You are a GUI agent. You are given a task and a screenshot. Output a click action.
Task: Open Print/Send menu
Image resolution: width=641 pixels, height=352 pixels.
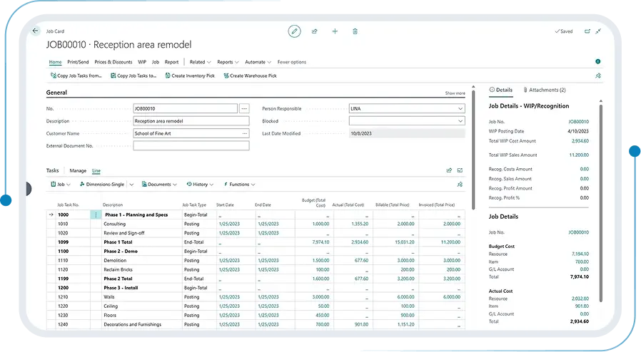click(x=78, y=62)
